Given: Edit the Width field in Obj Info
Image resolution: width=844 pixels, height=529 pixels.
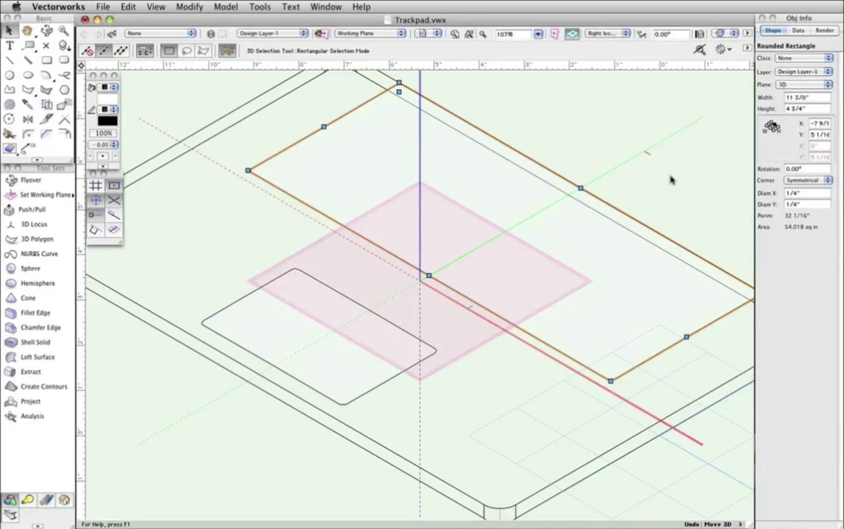Looking at the screenshot, I should tap(807, 98).
